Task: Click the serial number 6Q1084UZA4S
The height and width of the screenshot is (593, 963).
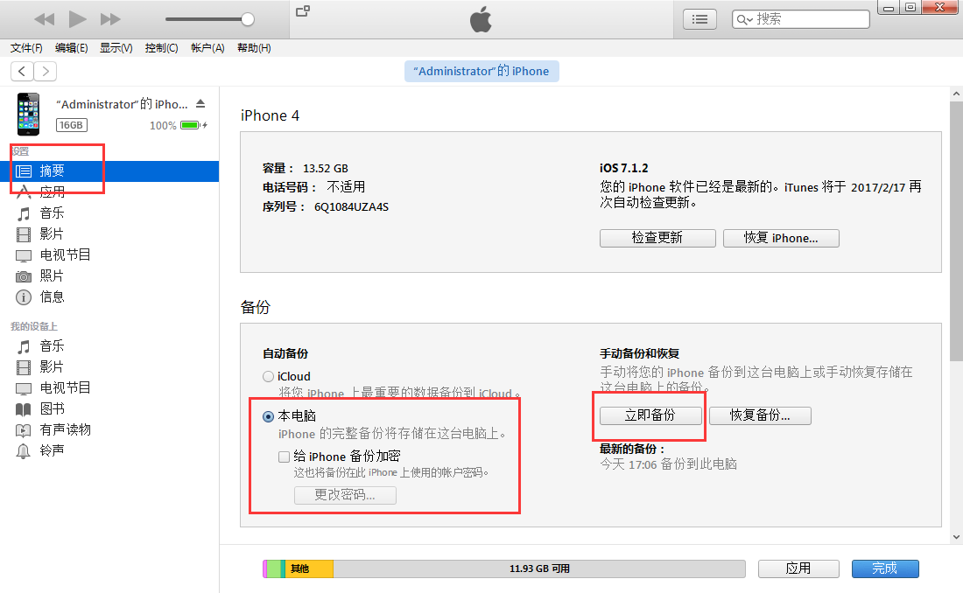Action: (351, 207)
